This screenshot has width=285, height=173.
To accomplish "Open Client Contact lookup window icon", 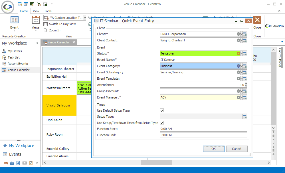I will [245, 40].
